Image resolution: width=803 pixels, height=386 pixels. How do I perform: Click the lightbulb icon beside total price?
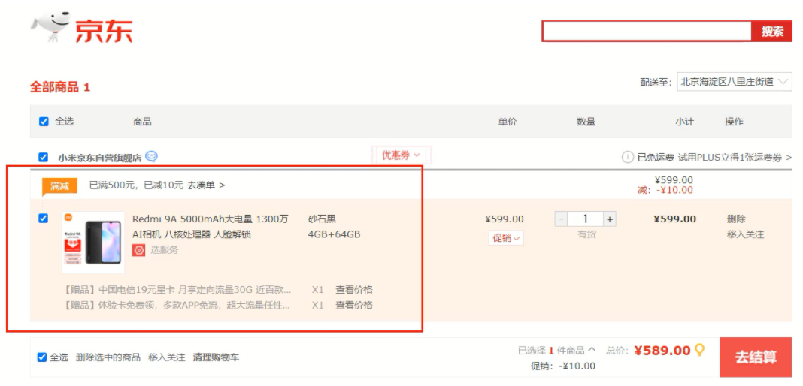click(x=699, y=350)
